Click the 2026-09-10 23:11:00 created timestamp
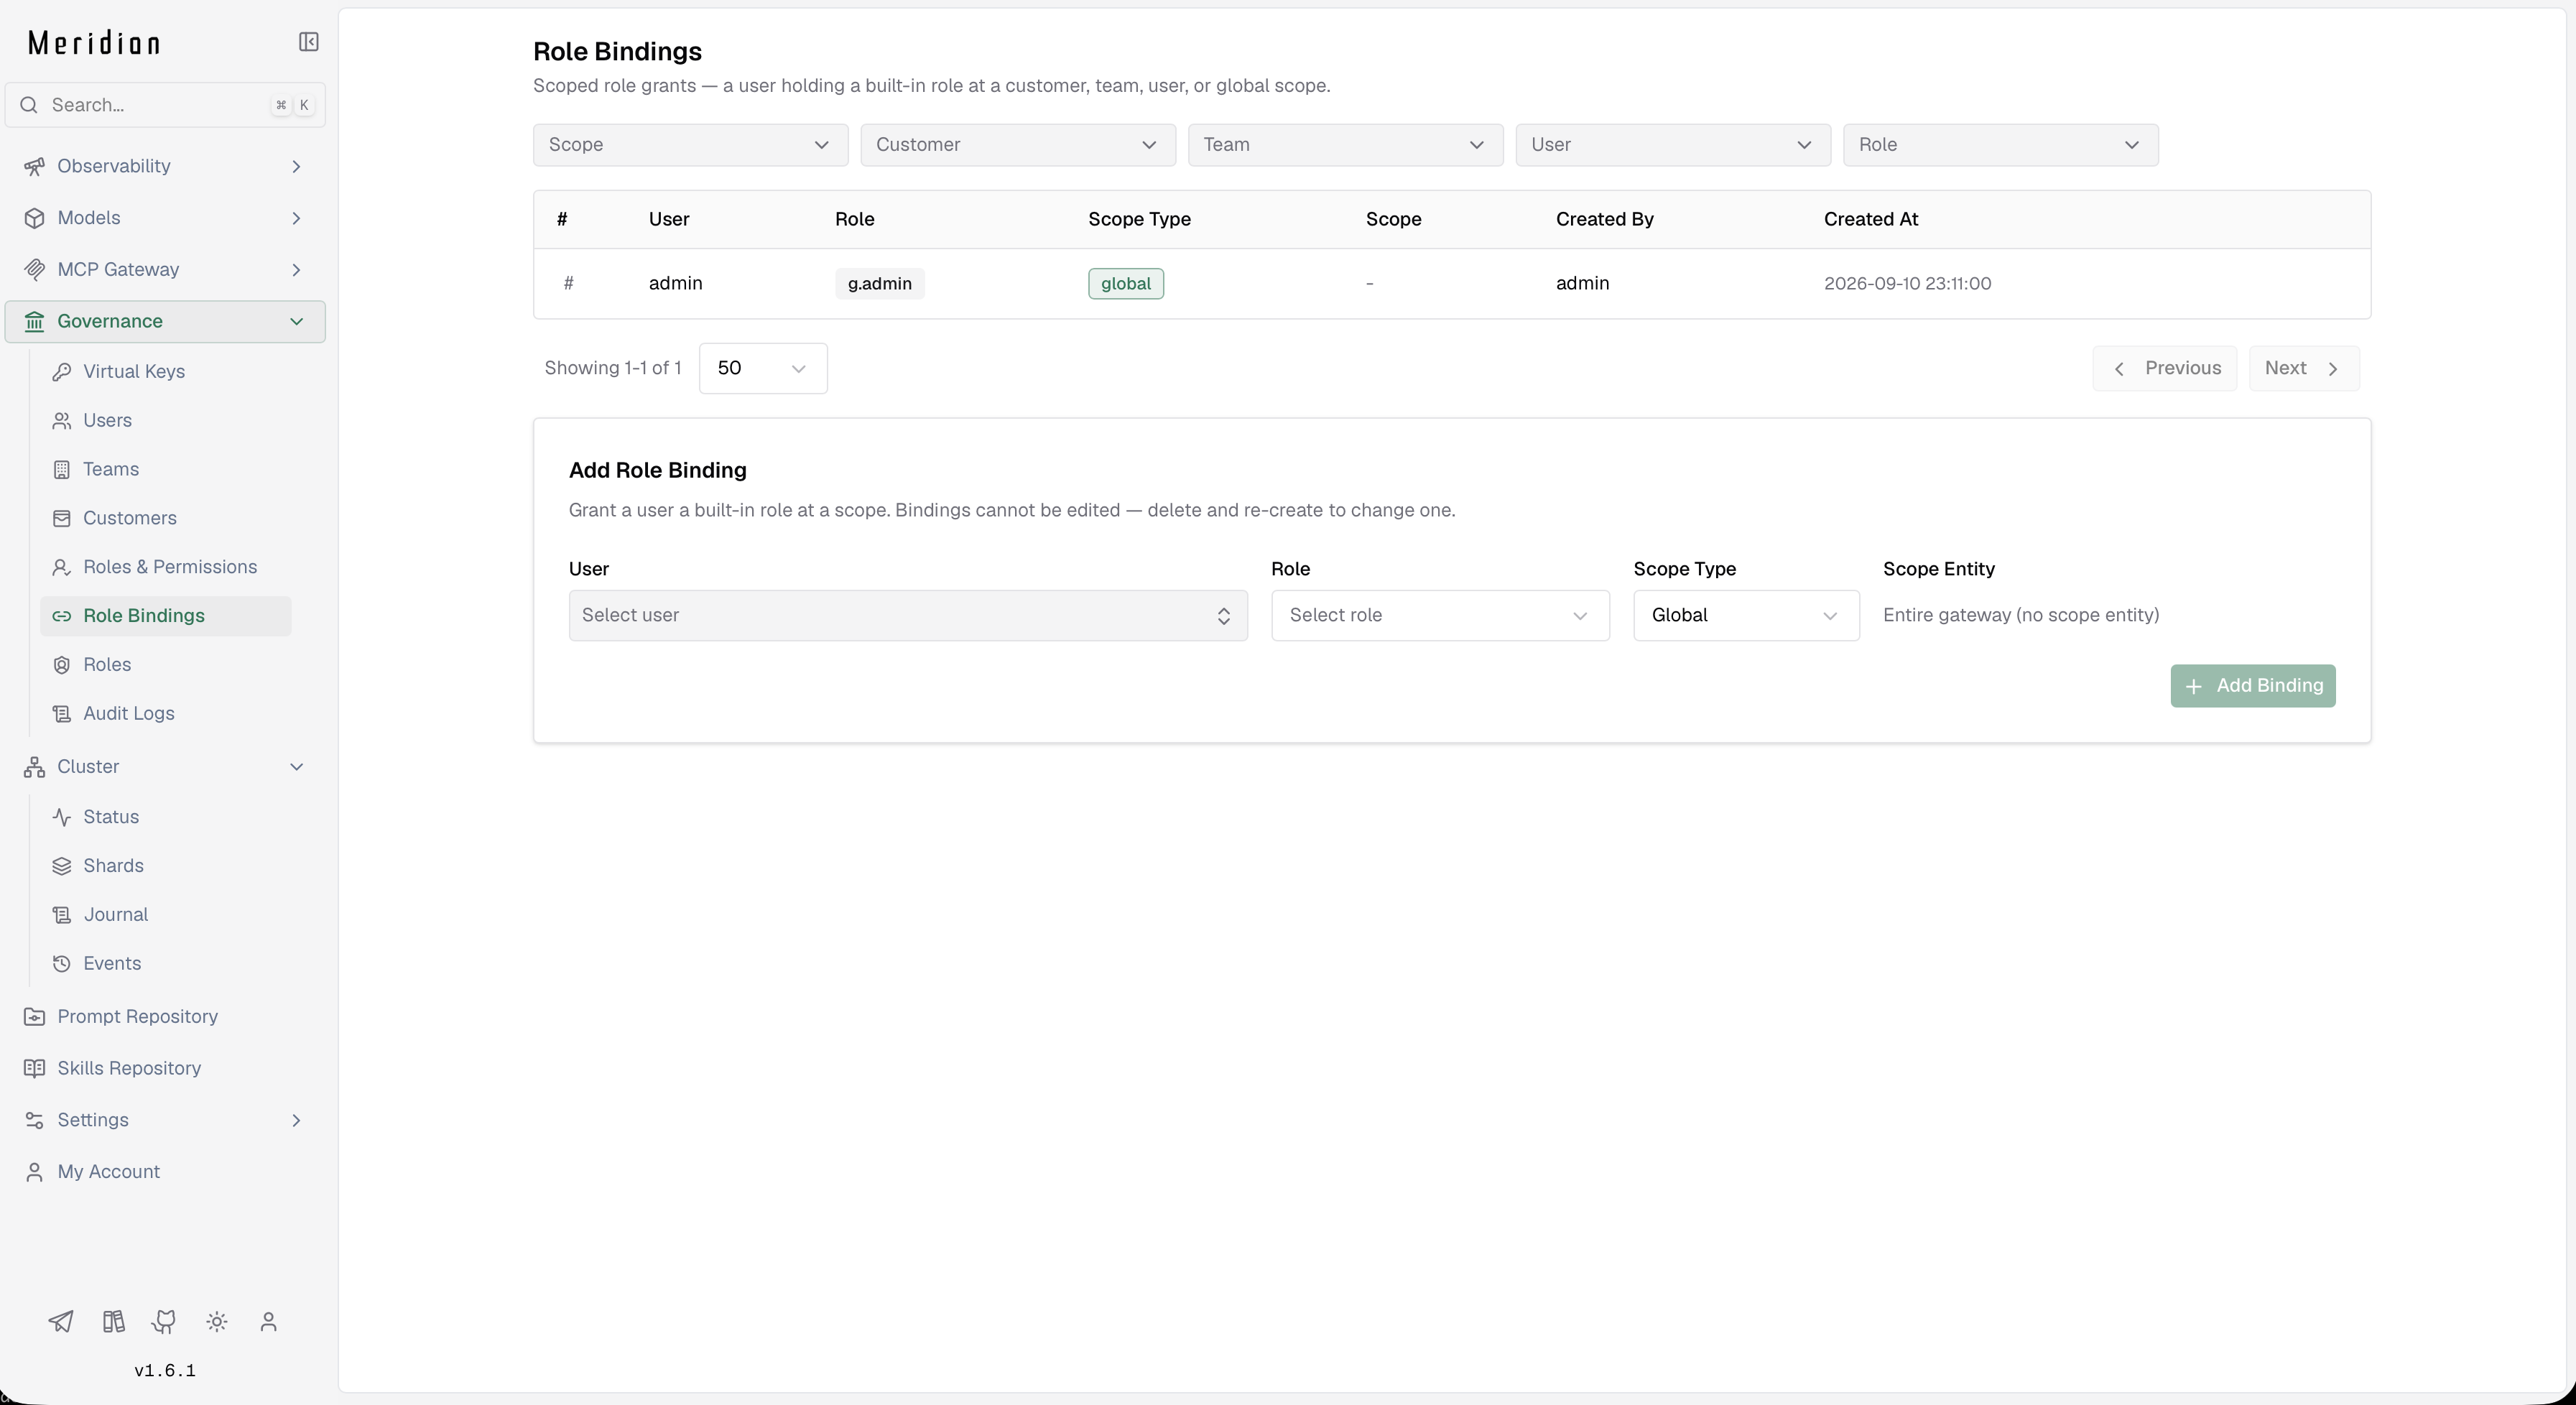This screenshot has width=2576, height=1405. tap(1907, 284)
